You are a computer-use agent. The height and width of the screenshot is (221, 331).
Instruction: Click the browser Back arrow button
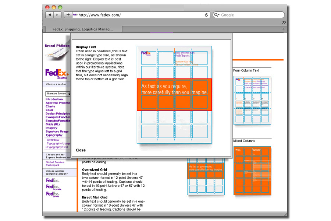(49, 15)
